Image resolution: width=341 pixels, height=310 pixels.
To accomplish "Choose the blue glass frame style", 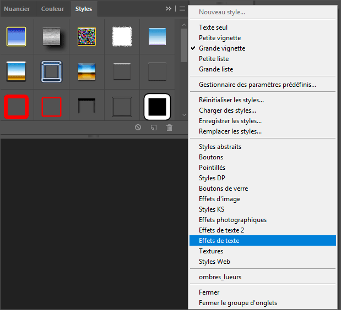I will (x=51, y=71).
